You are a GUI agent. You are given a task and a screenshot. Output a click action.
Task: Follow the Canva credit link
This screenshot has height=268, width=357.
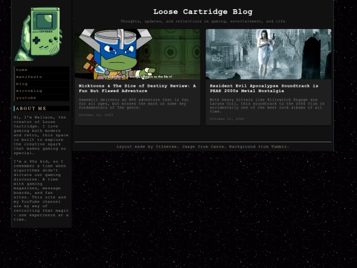218,146
